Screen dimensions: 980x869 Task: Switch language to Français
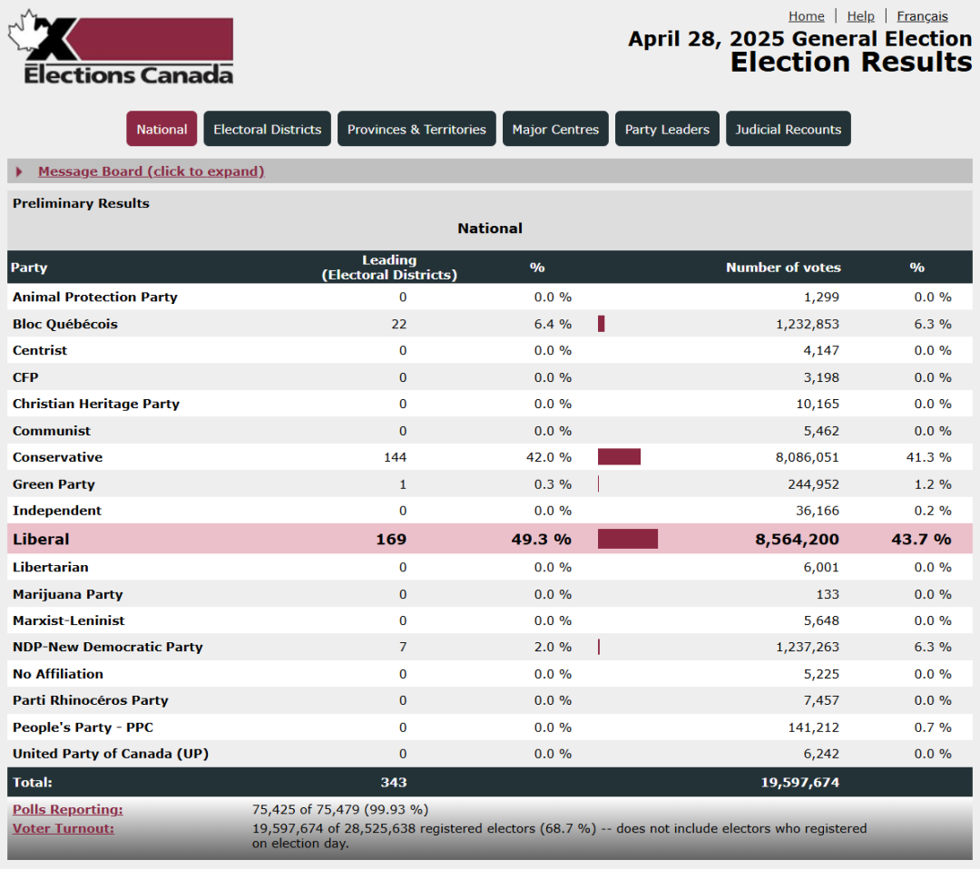point(922,16)
